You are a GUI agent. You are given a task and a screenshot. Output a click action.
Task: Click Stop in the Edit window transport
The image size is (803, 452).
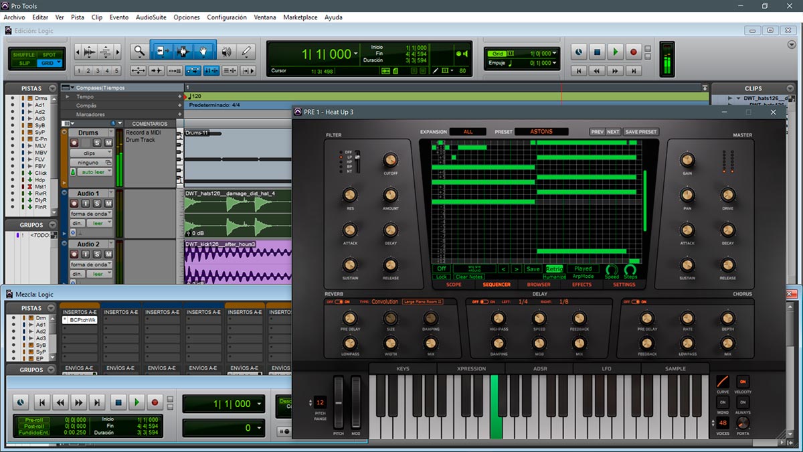pyautogui.click(x=597, y=51)
